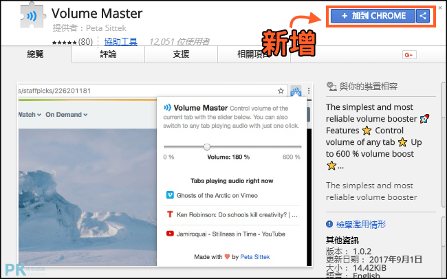Image resolution: width=447 pixels, height=279 pixels.
Task: Click the right-side description scrollbar
Action: 444,145
